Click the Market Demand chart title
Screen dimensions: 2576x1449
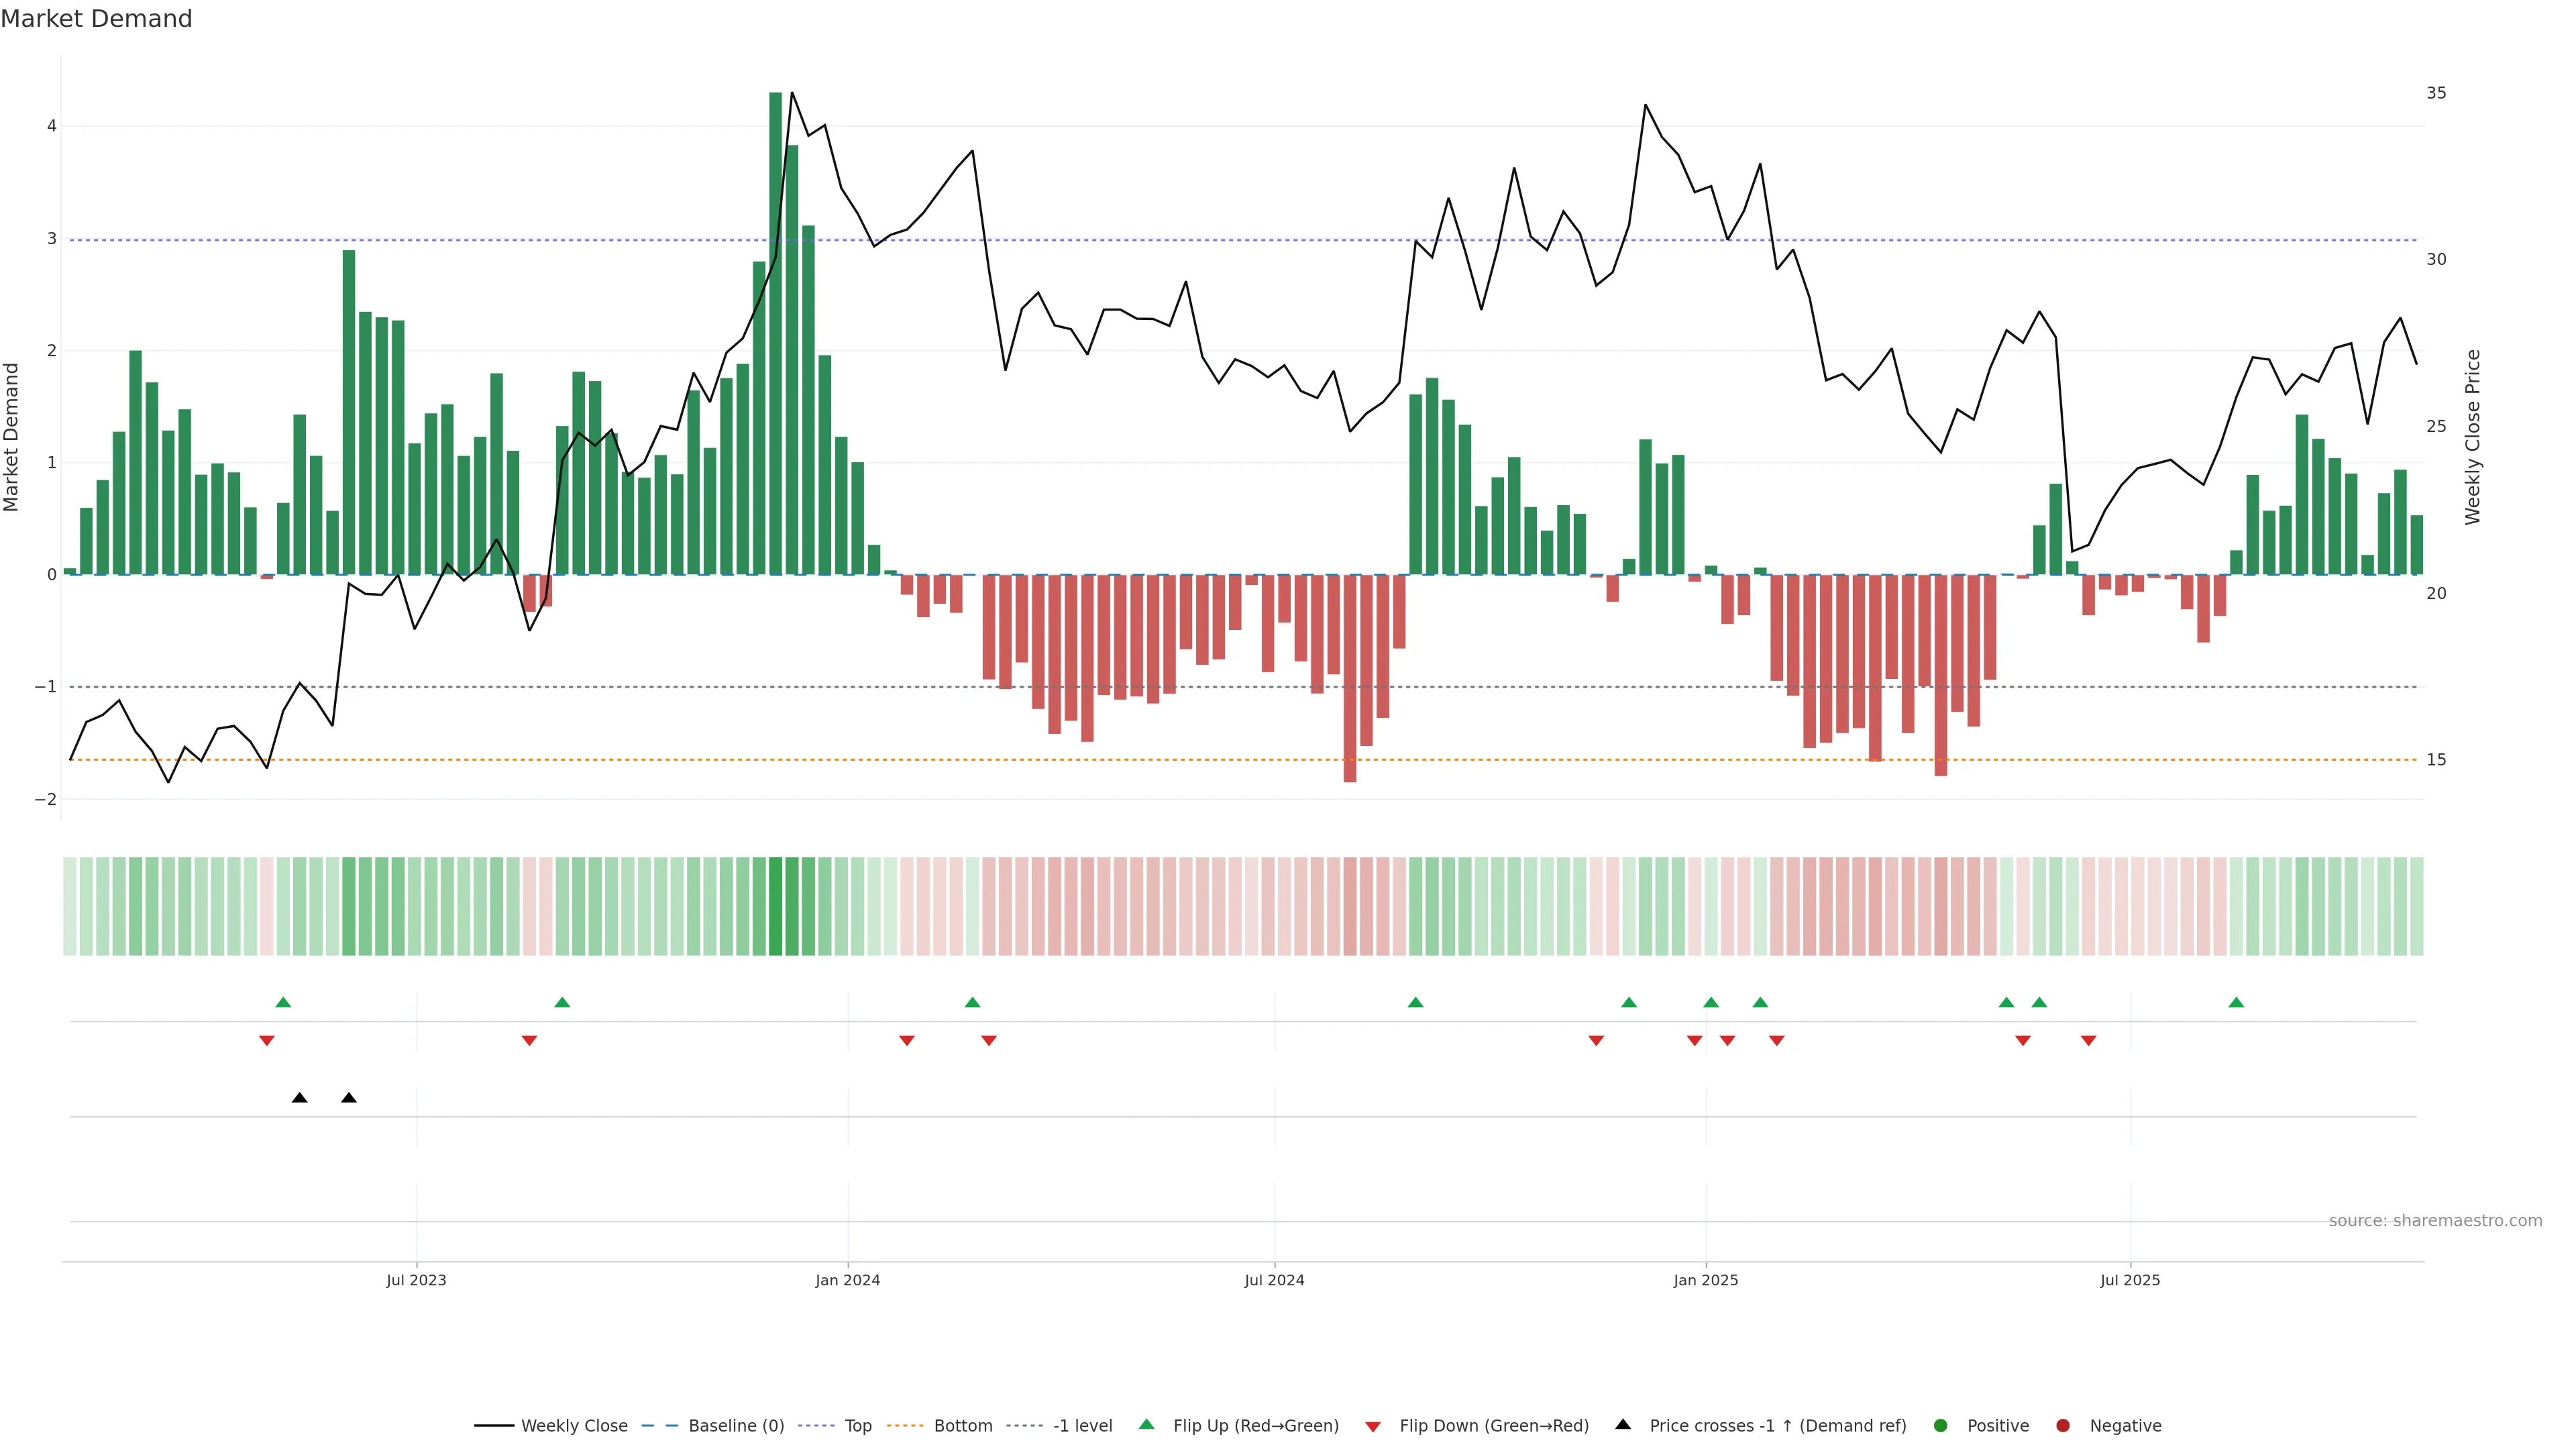point(96,19)
